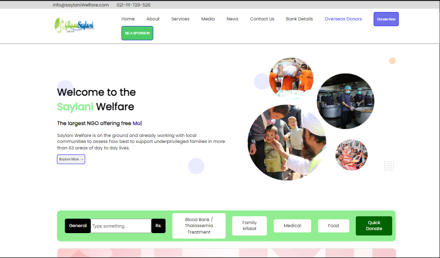This screenshot has height=258, width=440.
Task: Choose the Family kifalat option
Action: [249, 226]
